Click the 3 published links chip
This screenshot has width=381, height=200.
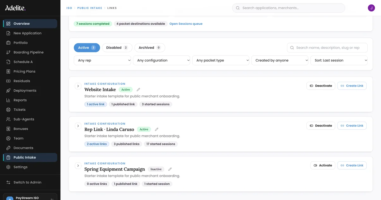pyautogui.click(x=126, y=144)
